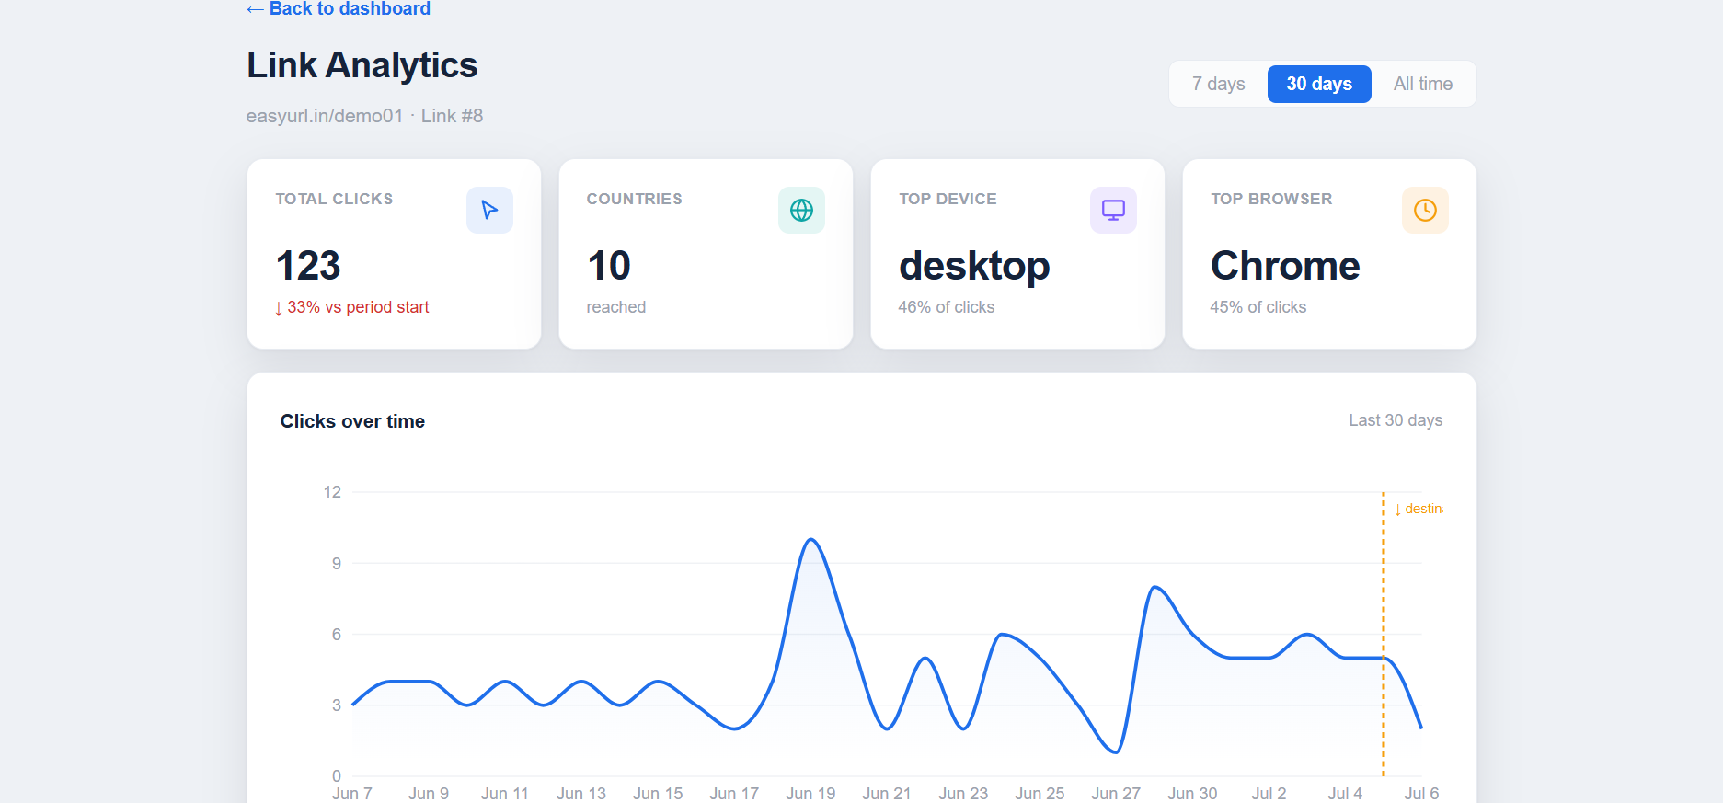Click the 'Chrome' top browser value
Image resolution: width=1723 pixels, height=803 pixels.
tap(1285, 266)
